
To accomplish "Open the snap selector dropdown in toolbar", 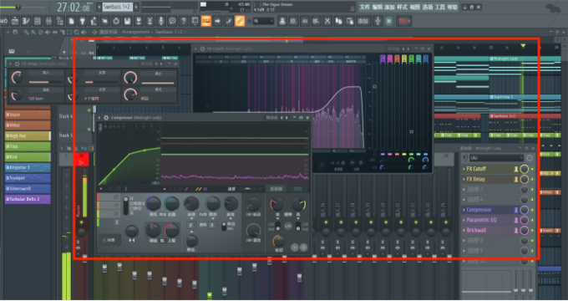I will [x=264, y=22].
